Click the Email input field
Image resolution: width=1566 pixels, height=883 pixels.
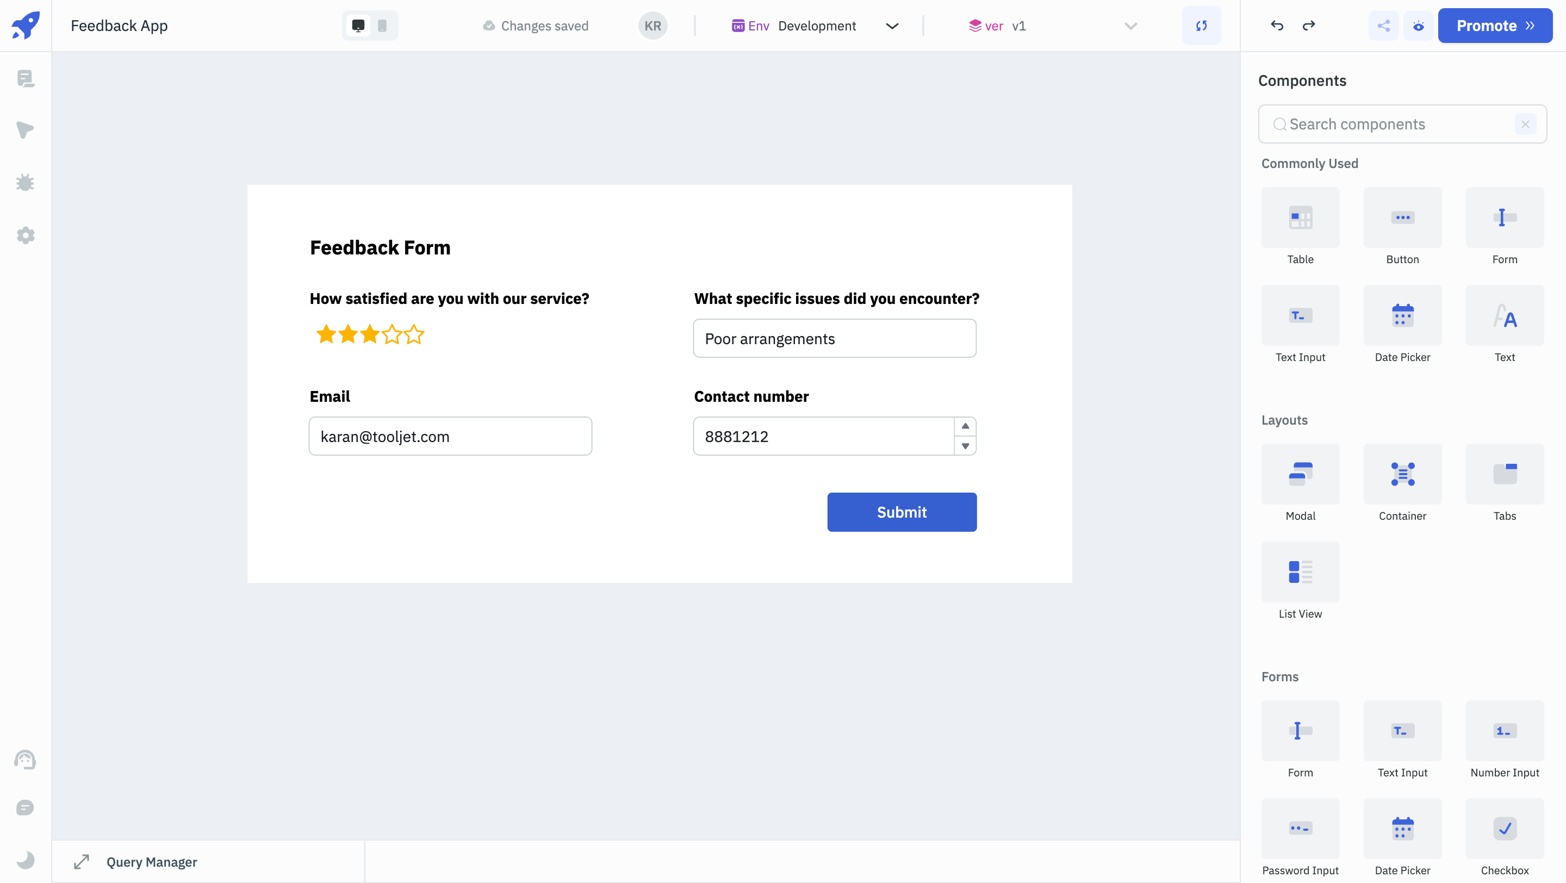450,436
